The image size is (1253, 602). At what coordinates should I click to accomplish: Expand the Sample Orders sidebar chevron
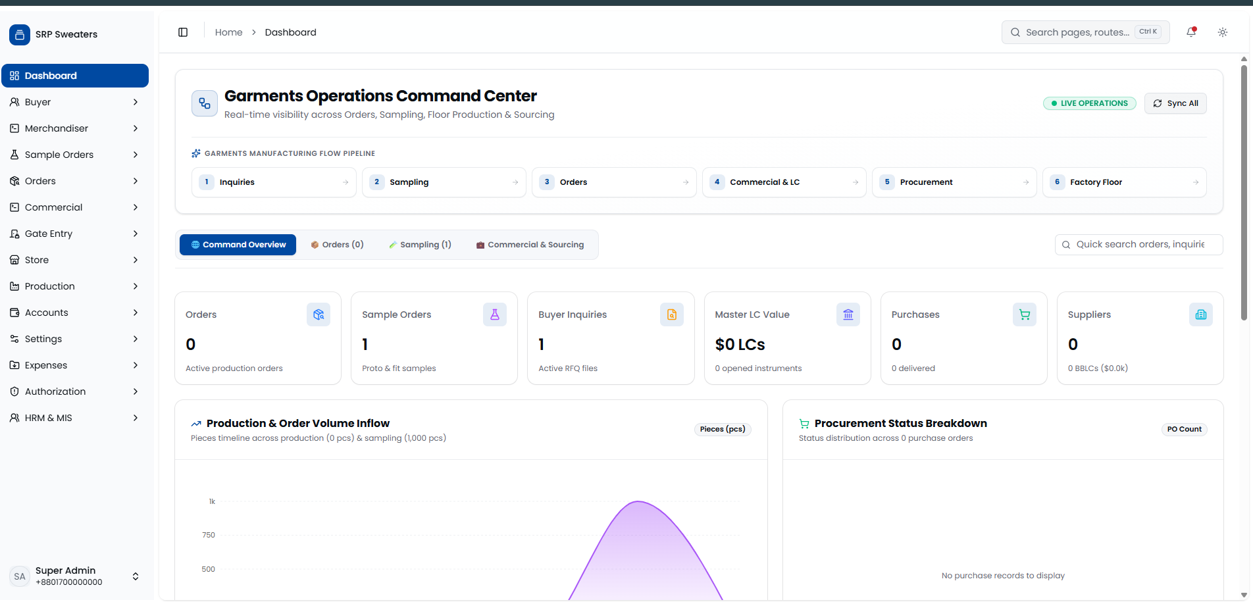136,155
